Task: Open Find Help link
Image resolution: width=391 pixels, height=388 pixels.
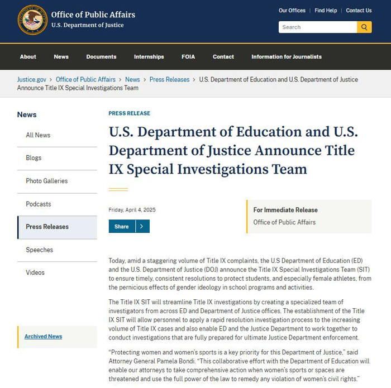Action: coord(326,11)
